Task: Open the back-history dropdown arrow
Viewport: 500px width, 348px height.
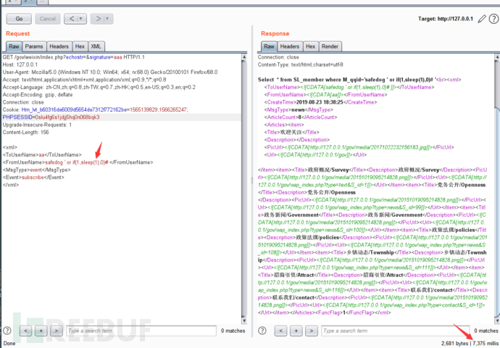Action: pyautogui.click(x=82, y=19)
